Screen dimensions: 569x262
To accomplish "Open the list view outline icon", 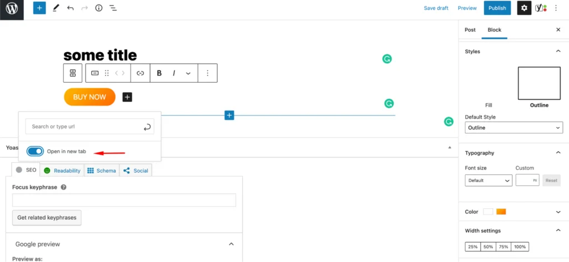I will 113,8.
